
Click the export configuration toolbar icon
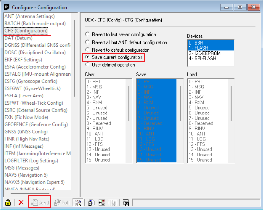pos(113,202)
